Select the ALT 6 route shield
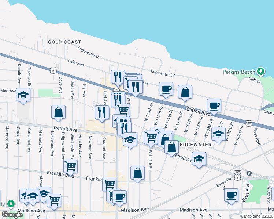 tap(237, 176)
